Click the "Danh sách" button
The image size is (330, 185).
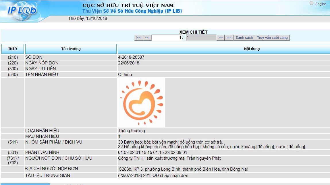[x=244, y=37]
